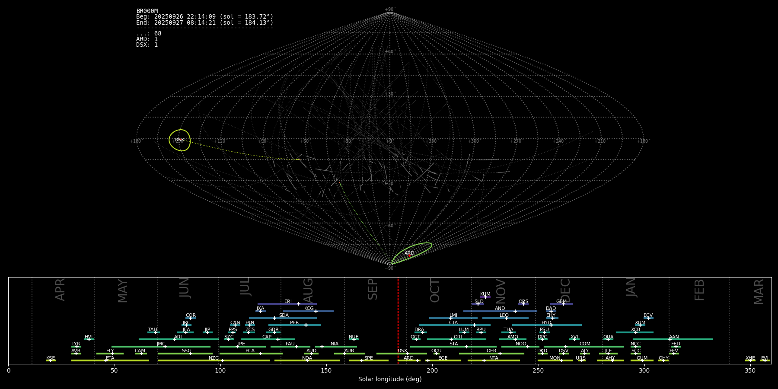Click the red dashed current solar longitude line
778x389 pixels.
(398, 320)
